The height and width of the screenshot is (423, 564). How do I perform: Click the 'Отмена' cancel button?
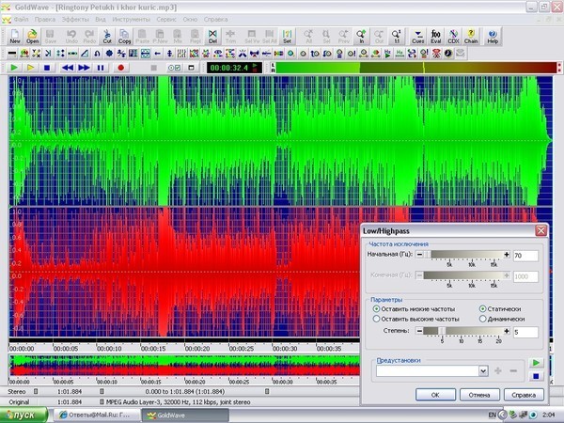[479, 395]
